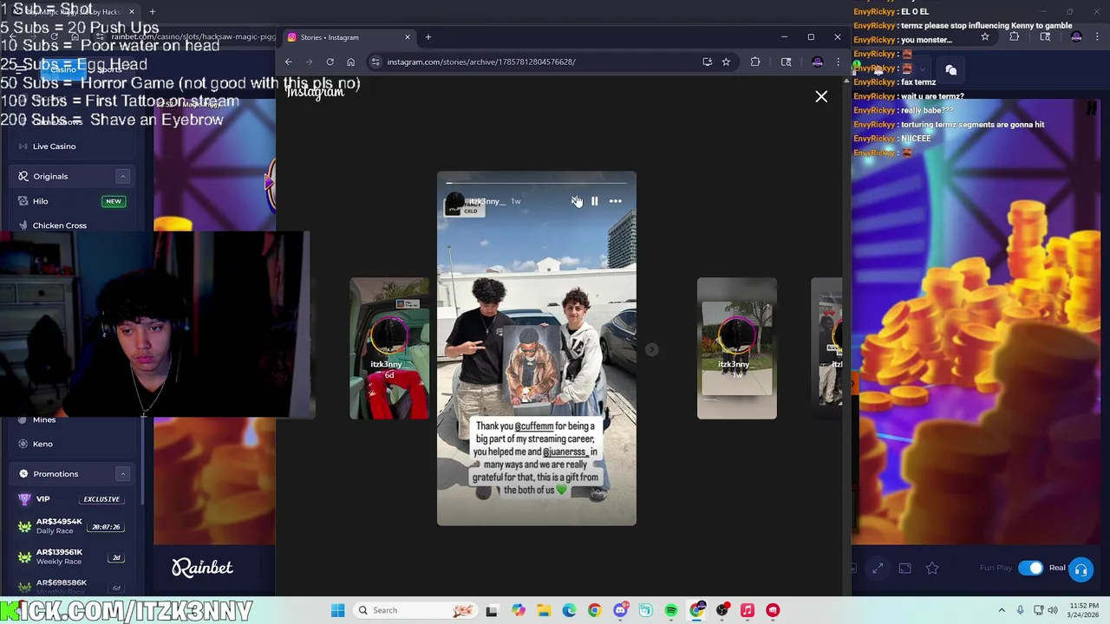Open Microsoft Edge from taskbar
The width and height of the screenshot is (1110, 624).
point(569,610)
